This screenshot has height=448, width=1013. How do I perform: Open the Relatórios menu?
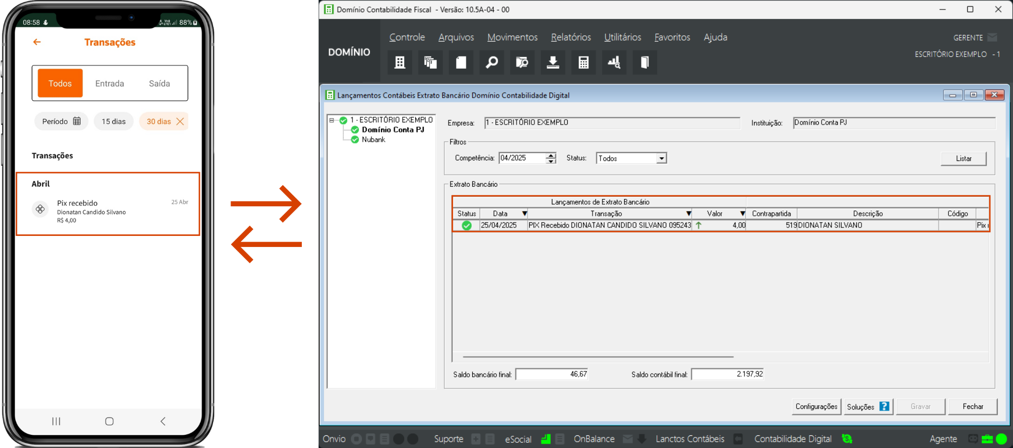point(571,37)
